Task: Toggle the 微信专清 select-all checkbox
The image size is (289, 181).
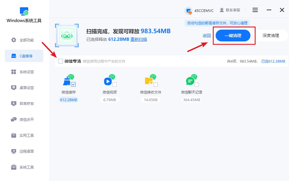Action: pos(61,61)
